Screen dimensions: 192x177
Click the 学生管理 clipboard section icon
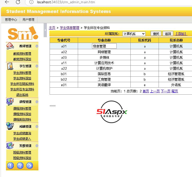10,66
